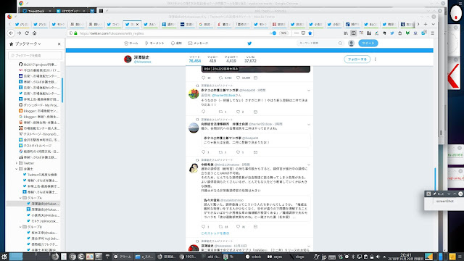Switch to the xeyes taskbar entry

click(x=275, y=257)
